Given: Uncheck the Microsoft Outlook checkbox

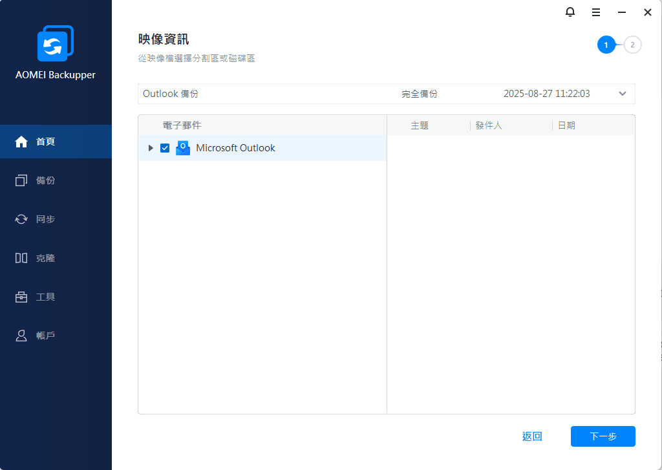Looking at the screenshot, I should click(x=165, y=148).
